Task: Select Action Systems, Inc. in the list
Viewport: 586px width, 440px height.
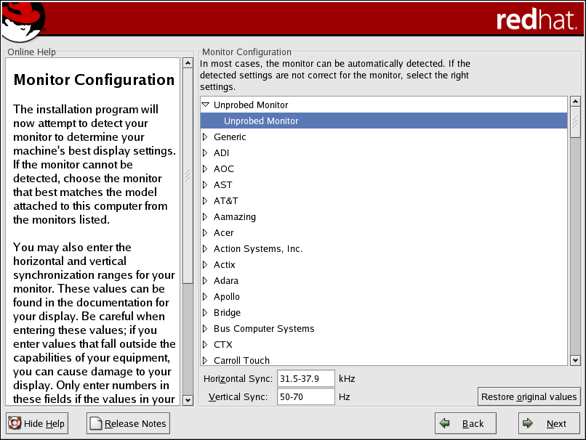Action: (257, 249)
